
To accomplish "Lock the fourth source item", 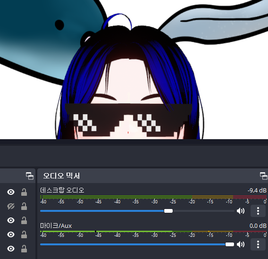I will click(24, 234).
